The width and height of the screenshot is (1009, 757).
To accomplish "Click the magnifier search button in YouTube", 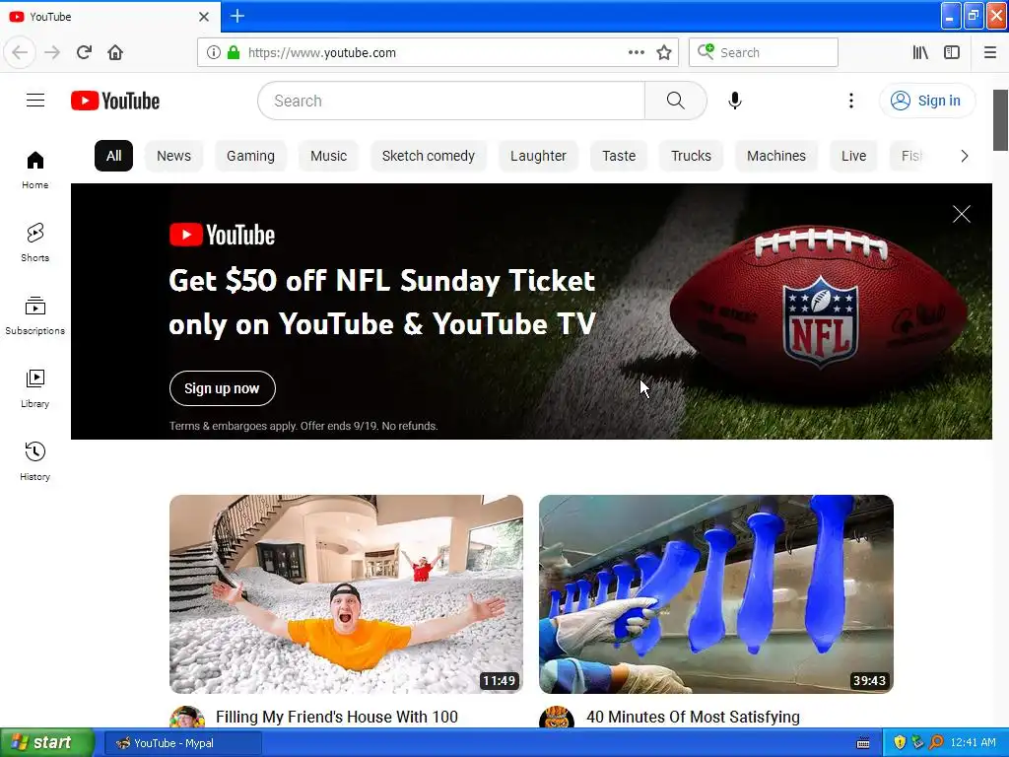I will (x=675, y=101).
